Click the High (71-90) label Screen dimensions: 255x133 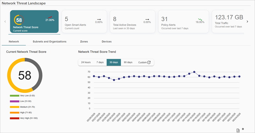pyautogui.click(x=26, y=113)
